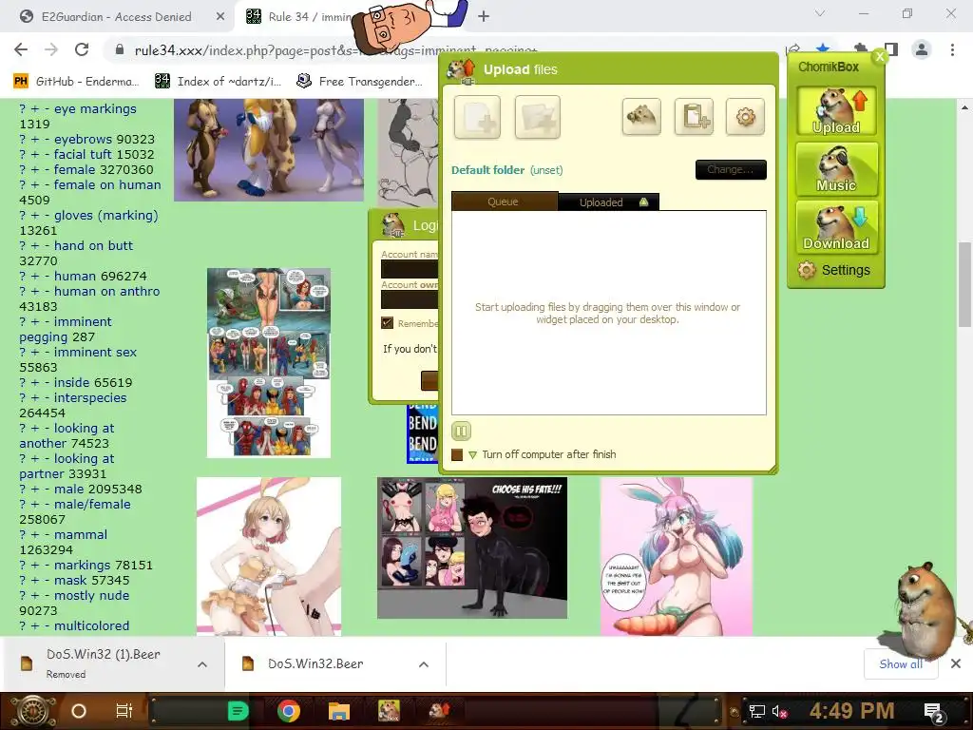Click the Account name field in Login window
973x730 pixels.
(410, 269)
